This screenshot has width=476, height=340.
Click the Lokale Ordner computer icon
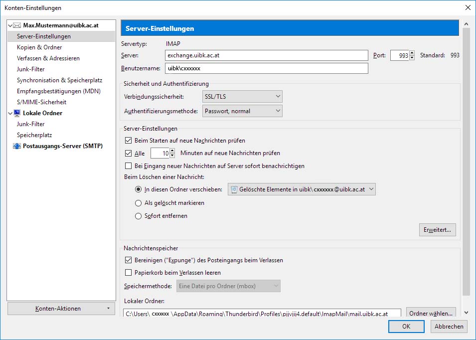click(17, 113)
